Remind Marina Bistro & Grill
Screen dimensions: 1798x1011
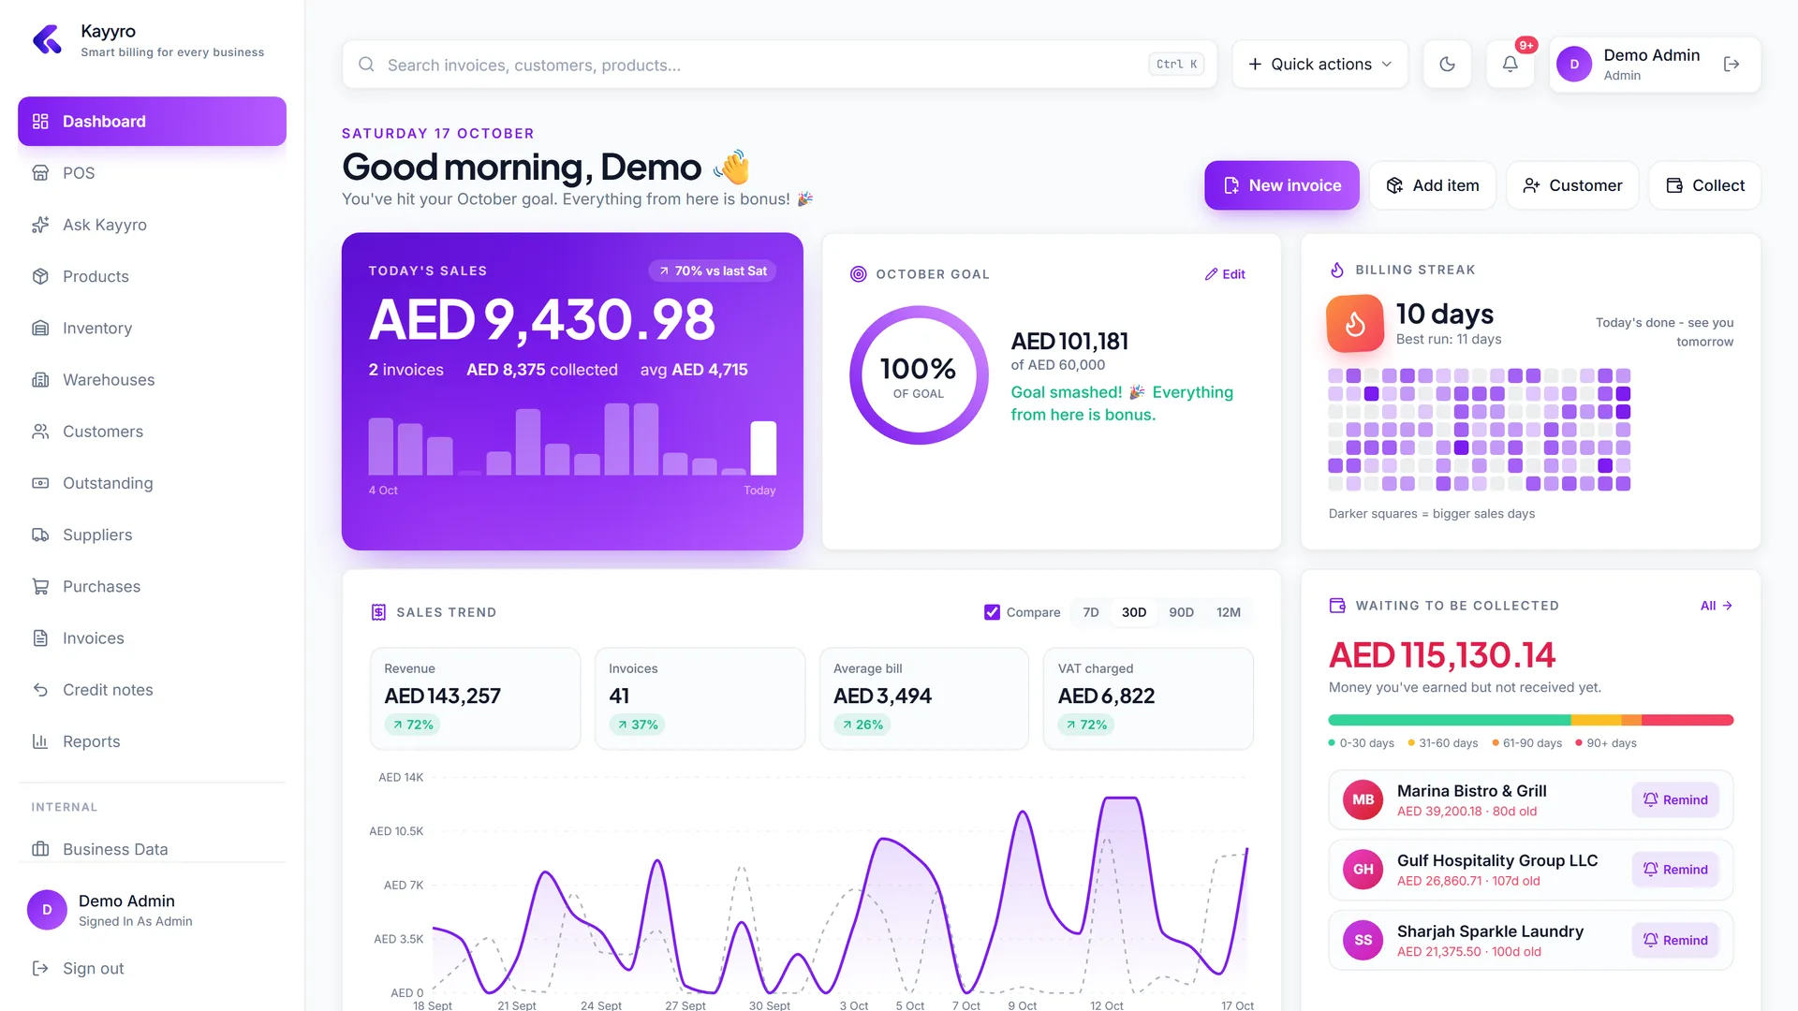[1675, 800]
